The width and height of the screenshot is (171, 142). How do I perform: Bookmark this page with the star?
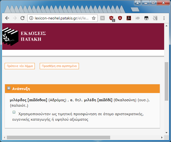pyautogui.click(x=93, y=18)
